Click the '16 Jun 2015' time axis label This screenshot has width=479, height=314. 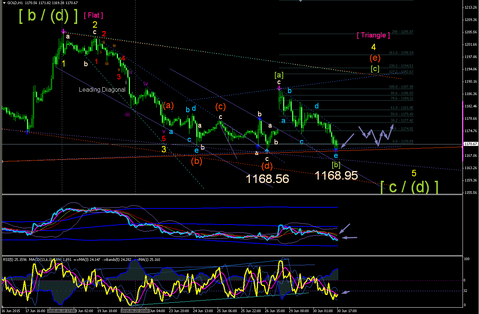[10, 311]
